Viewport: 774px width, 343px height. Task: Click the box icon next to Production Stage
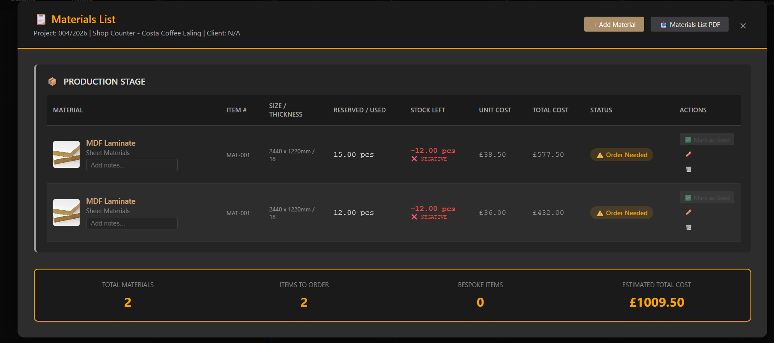52,82
